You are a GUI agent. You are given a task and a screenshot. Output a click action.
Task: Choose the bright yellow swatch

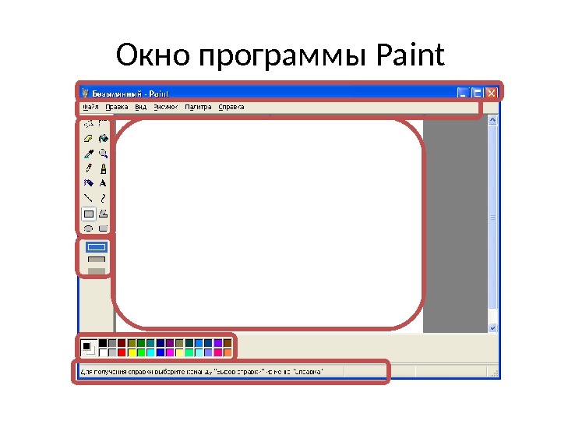click(132, 352)
